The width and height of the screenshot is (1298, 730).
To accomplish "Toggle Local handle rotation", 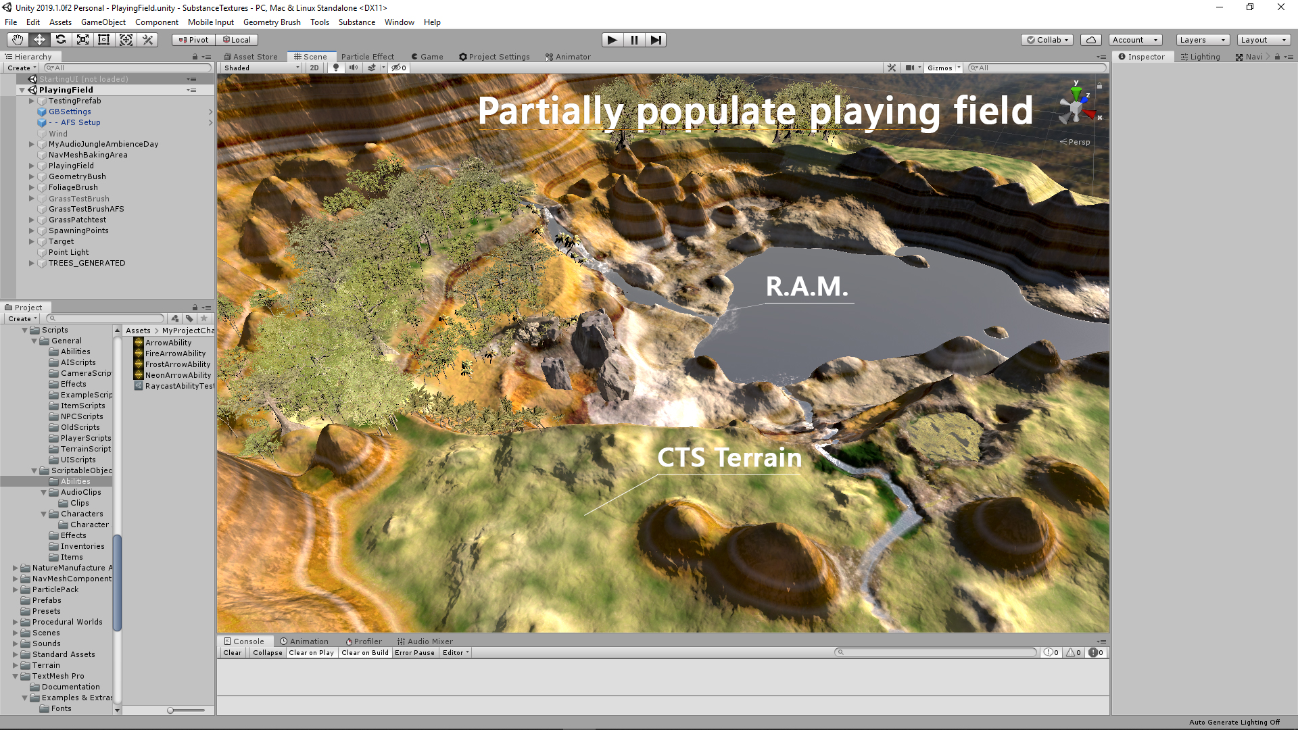I will pos(237,40).
